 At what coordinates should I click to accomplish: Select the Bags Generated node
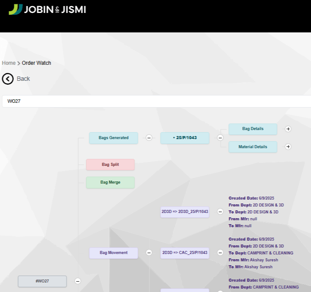pyautogui.click(x=114, y=138)
